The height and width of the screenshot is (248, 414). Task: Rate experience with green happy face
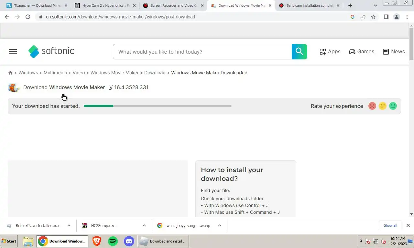point(393,106)
